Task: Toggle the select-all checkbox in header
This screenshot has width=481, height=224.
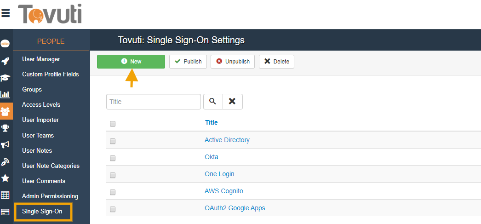Action: [113, 124]
